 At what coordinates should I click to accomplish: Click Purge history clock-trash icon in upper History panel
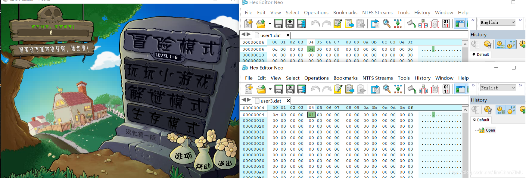click(487, 45)
